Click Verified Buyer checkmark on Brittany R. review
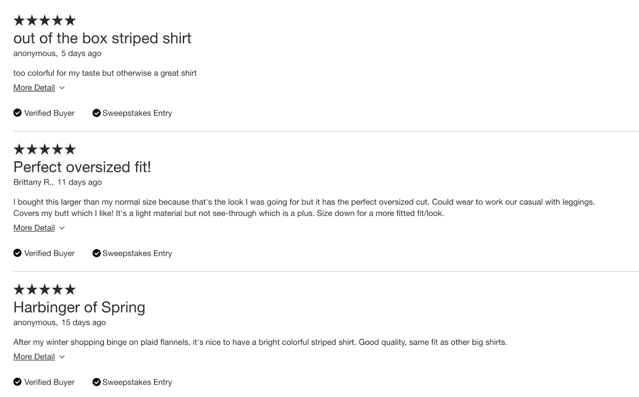Screen dimensions: 639x397 click(x=17, y=253)
